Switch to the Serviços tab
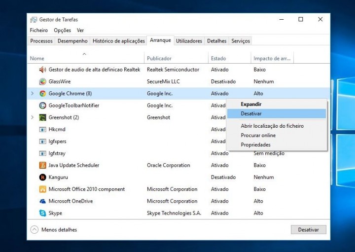This screenshot has height=252, width=355. point(241,41)
